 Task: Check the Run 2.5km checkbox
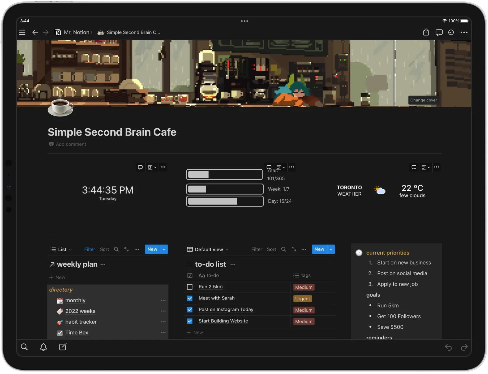point(190,287)
